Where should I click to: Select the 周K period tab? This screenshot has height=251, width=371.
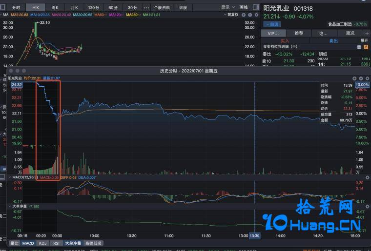coord(55,8)
